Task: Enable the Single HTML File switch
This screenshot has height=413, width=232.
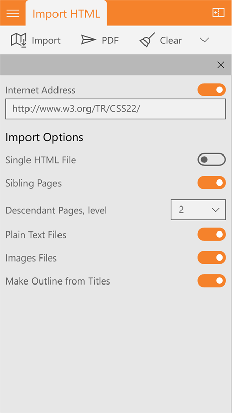Action: pos(212,160)
